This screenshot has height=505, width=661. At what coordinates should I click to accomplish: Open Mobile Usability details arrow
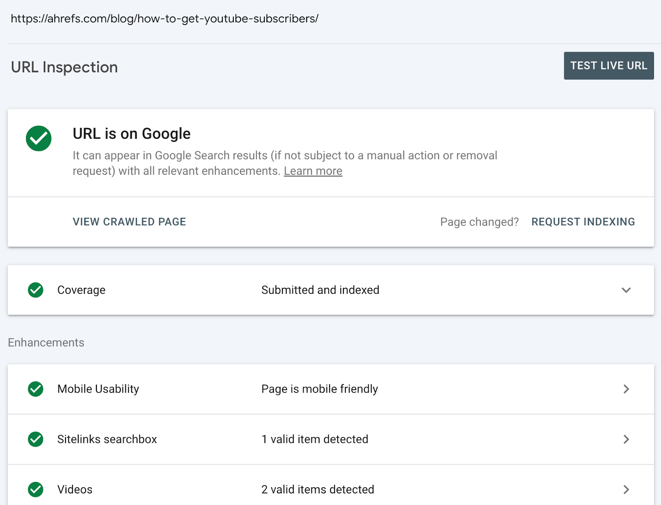coord(626,389)
